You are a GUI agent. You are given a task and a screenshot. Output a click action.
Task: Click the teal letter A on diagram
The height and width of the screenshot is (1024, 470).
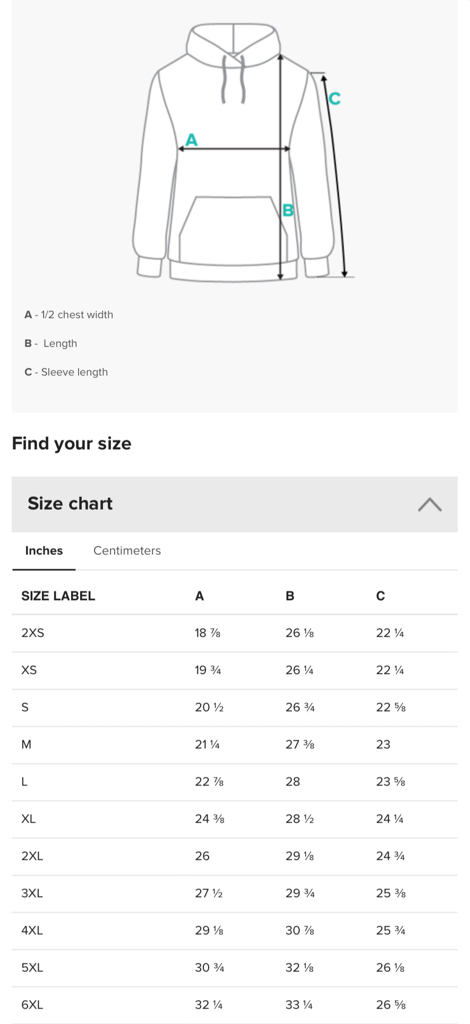[191, 140]
